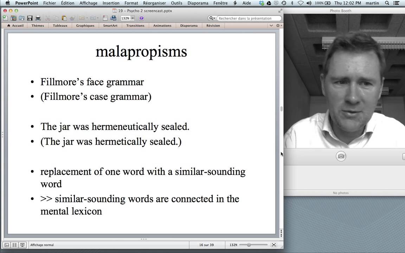Switch to Normal view icon in status bar
Image resolution: width=405 pixels, height=253 pixels.
(x=7, y=245)
